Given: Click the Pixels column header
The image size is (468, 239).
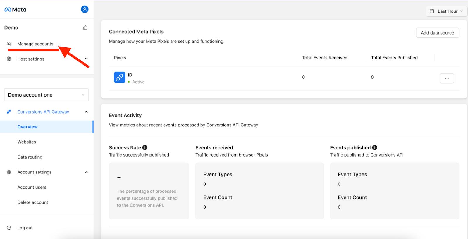Looking at the screenshot, I should [120, 58].
